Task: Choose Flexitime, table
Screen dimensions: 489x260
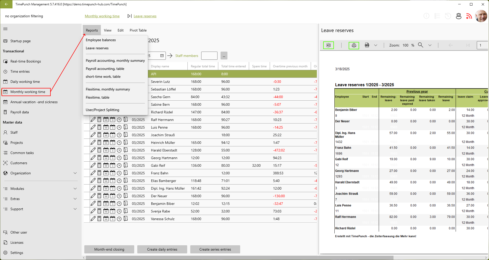Action: (x=98, y=97)
